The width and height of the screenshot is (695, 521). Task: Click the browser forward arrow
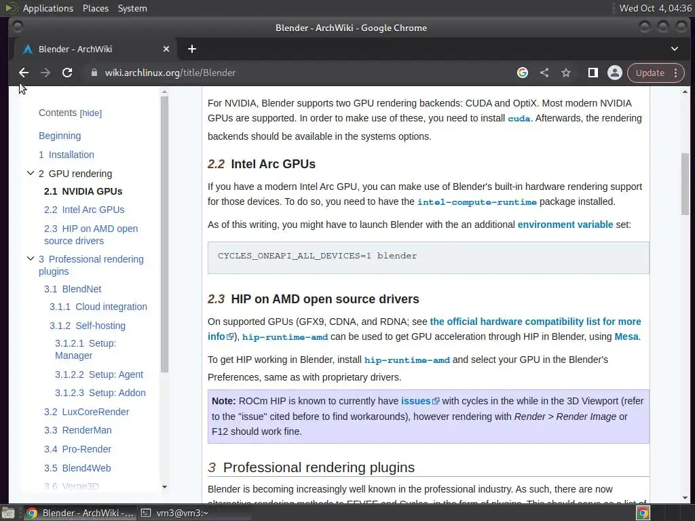(45, 73)
